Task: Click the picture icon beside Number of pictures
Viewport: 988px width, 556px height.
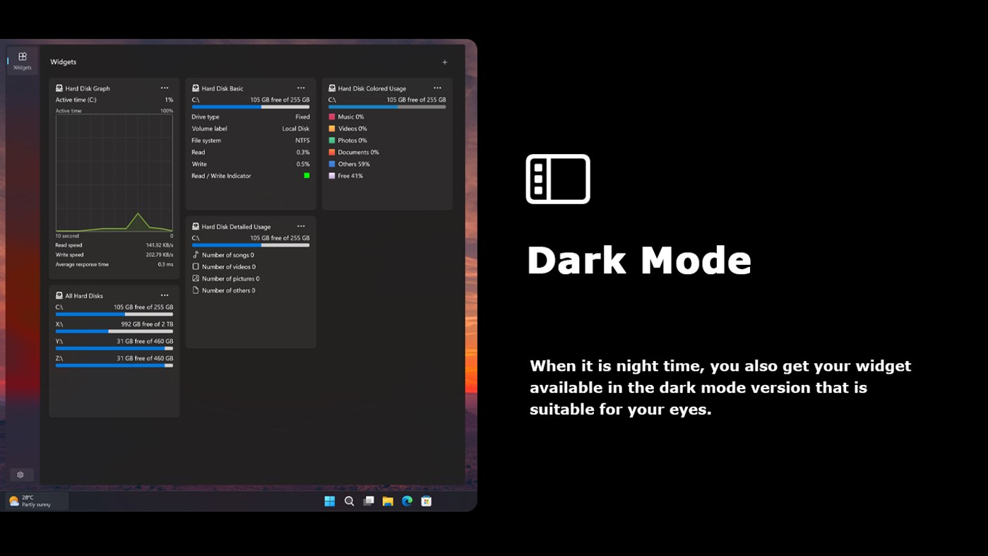Action: [x=196, y=278]
